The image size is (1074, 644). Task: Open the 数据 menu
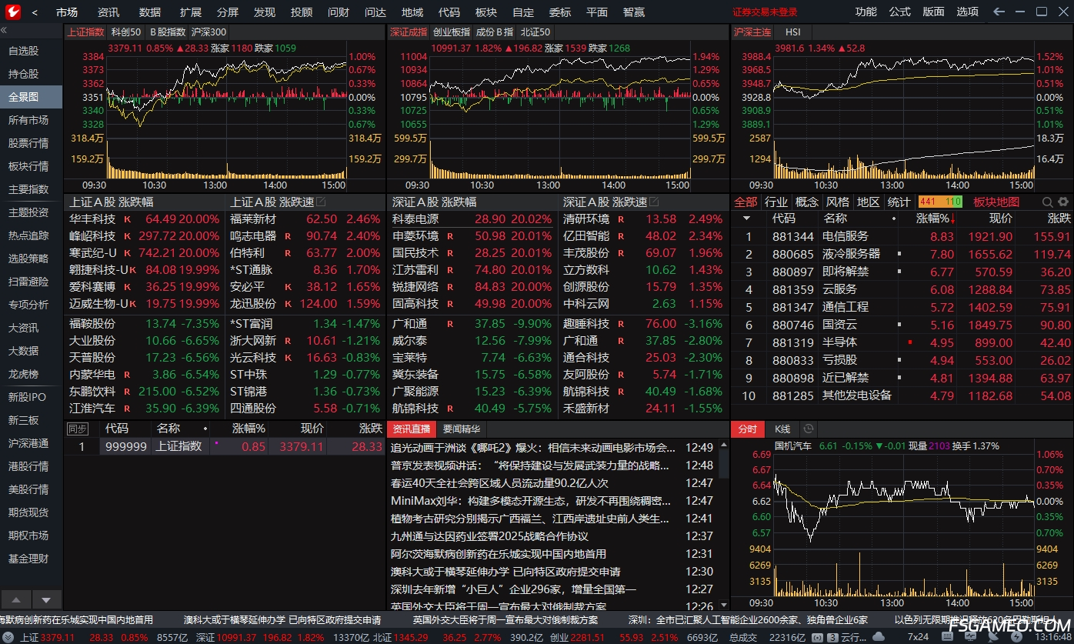(150, 12)
